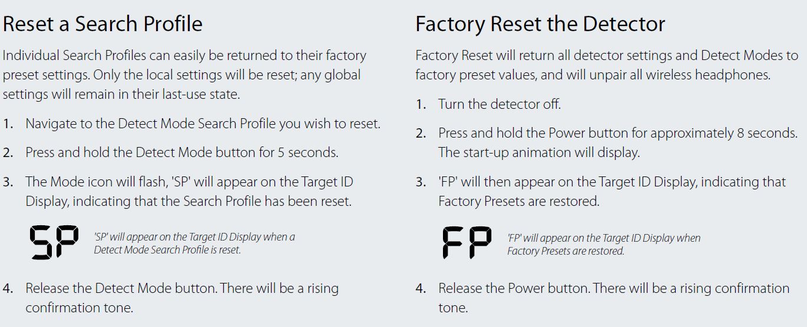Screen dimensions: 807x327
Task: Click step 'Release the Power button'
Action: tap(614, 298)
